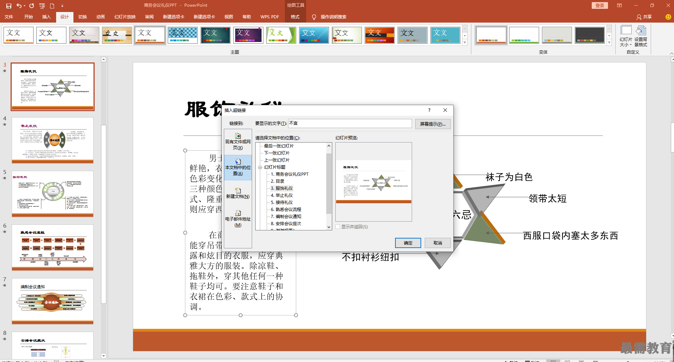Open the Slide Show (幻灯片放映) tab
Screen dimensions: 674x362
tap(125, 17)
